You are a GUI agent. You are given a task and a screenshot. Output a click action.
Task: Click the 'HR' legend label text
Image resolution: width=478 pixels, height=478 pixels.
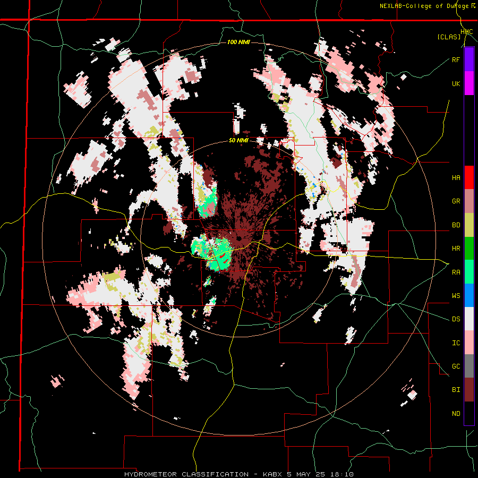point(456,249)
